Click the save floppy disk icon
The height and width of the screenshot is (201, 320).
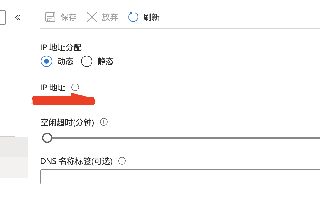point(50,17)
